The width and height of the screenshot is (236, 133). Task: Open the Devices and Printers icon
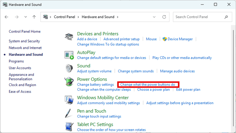(69, 37)
